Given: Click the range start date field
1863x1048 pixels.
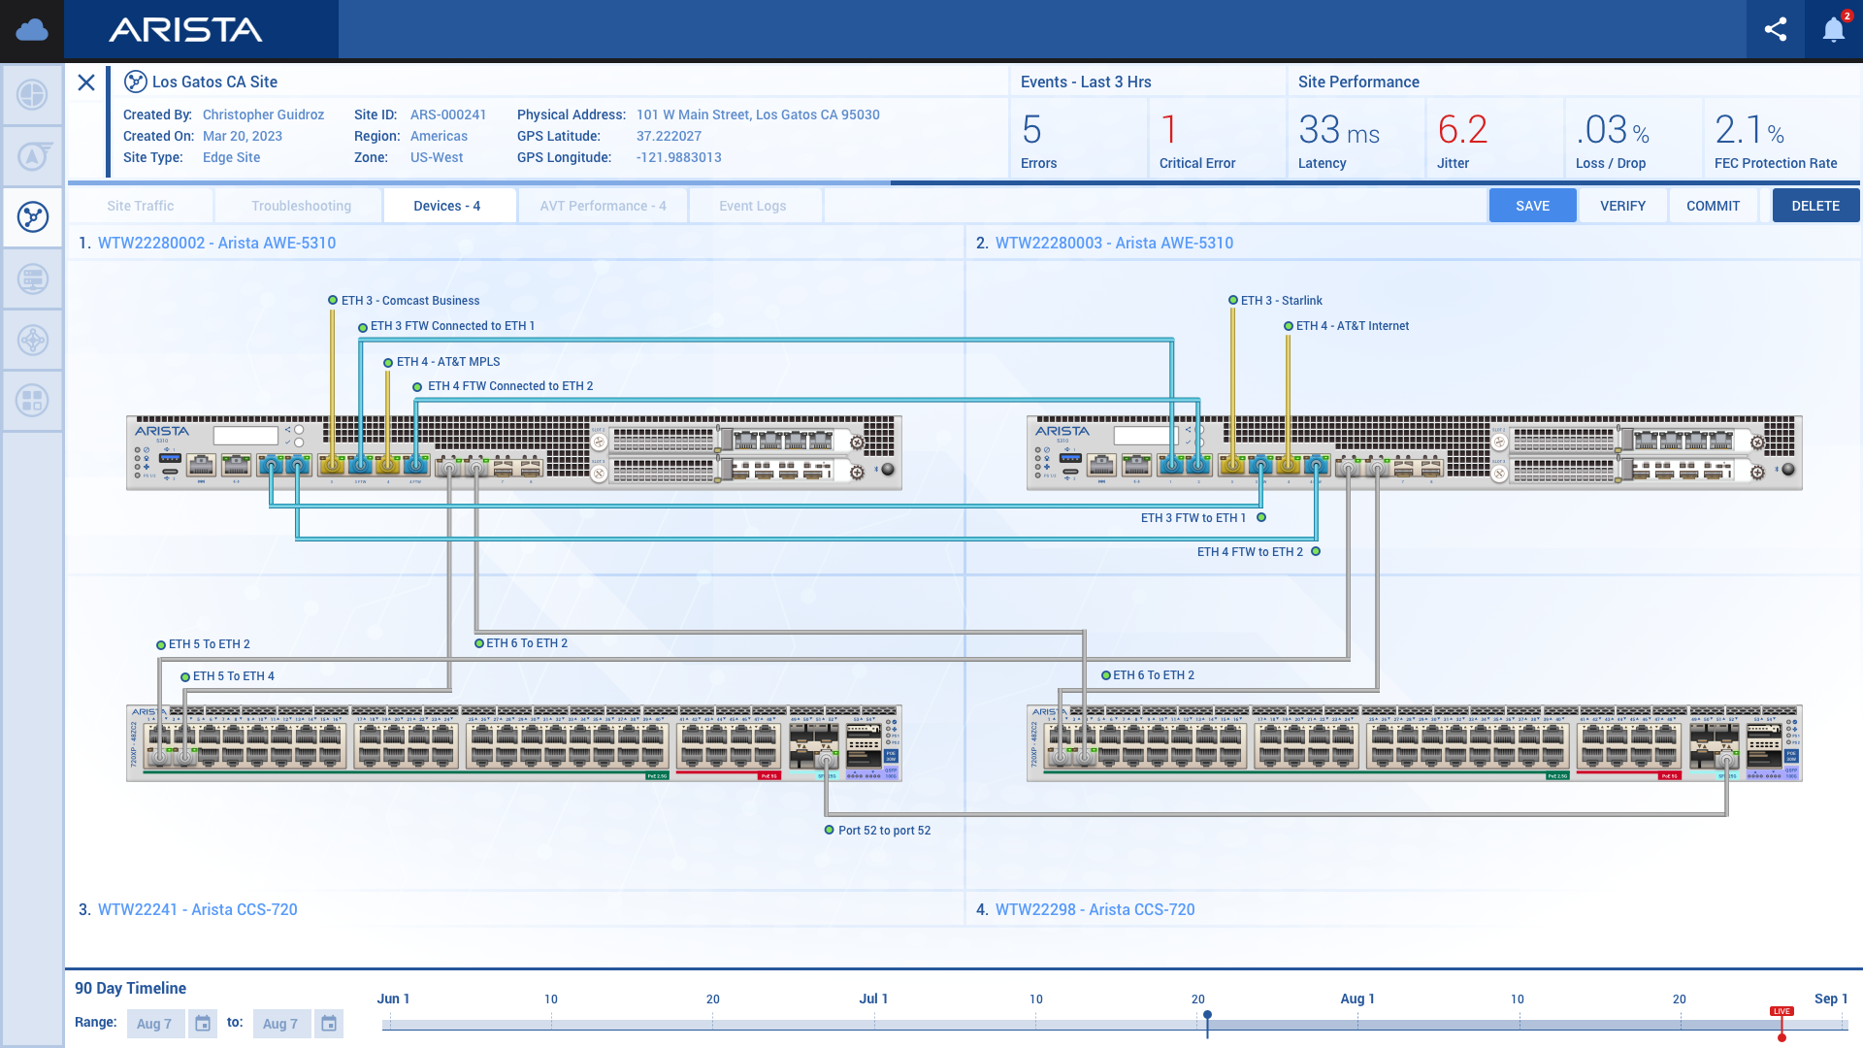Looking at the screenshot, I should click(154, 1024).
